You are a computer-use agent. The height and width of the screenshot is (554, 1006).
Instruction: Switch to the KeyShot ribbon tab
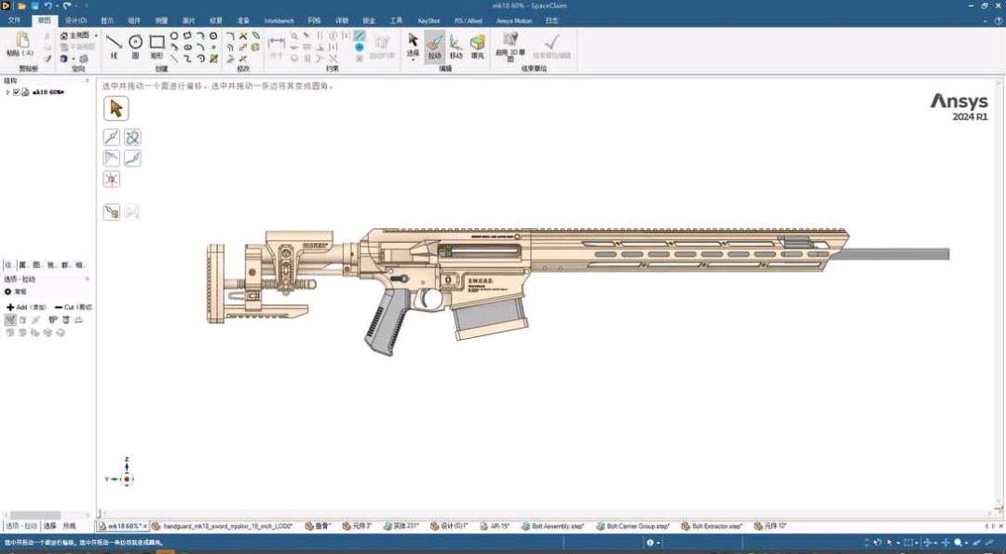[428, 20]
